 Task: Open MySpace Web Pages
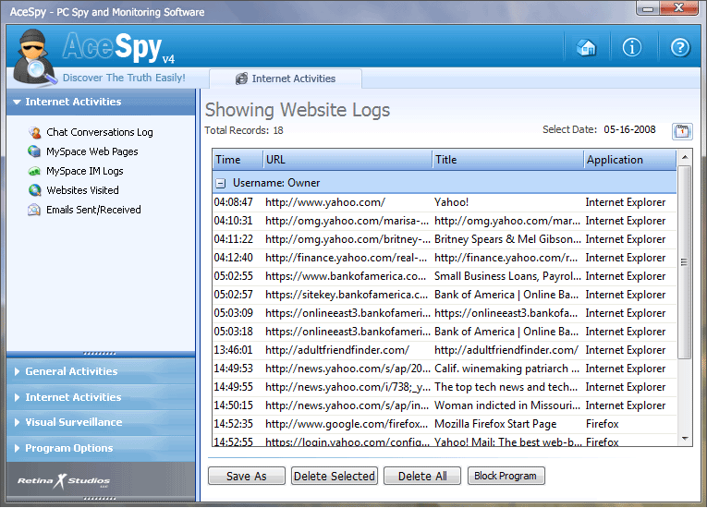(x=92, y=151)
